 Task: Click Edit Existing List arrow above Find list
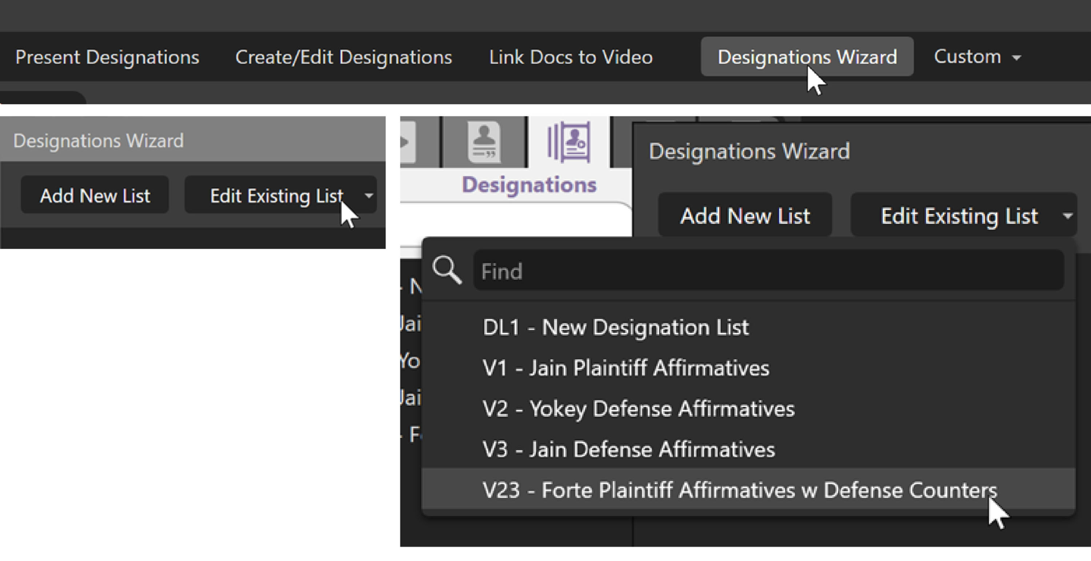(1067, 216)
